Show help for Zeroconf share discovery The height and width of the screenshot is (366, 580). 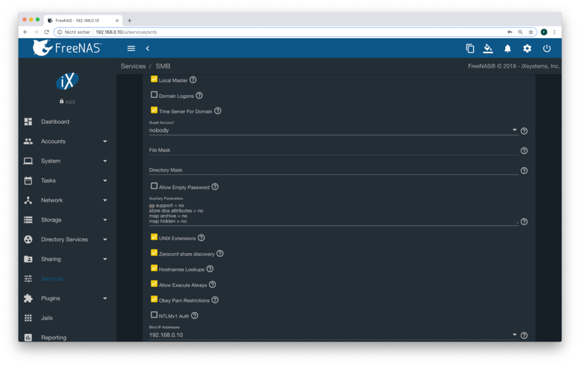220,253
